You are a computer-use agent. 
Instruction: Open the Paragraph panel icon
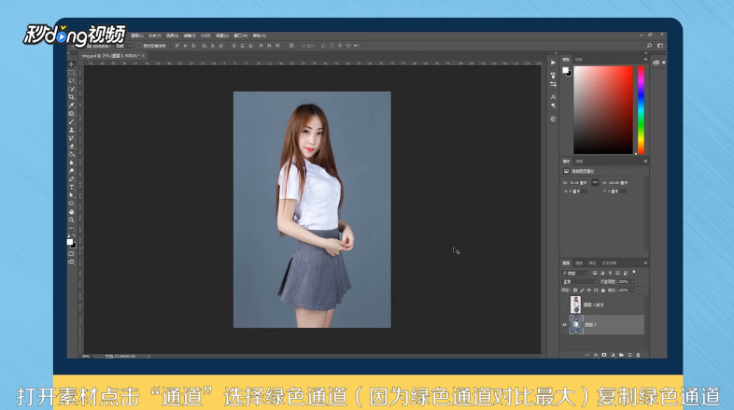tap(553, 106)
